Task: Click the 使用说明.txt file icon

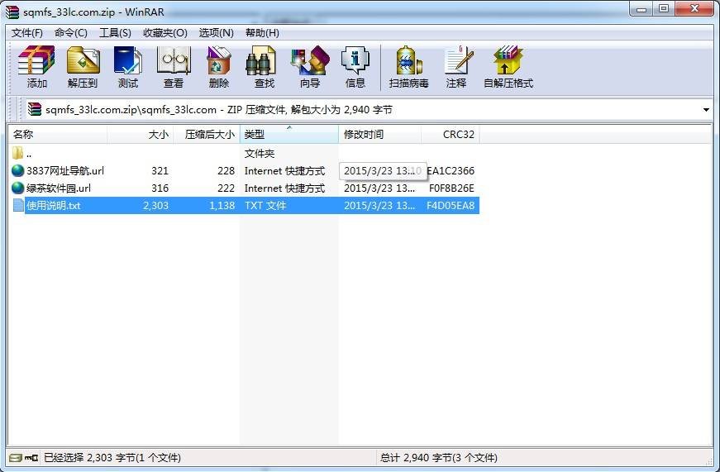Action: pos(18,205)
